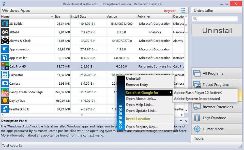The height and width of the screenshot is (150, 244).
Task: Activate Hunter Mode
Action: click(x=217, y=129)
